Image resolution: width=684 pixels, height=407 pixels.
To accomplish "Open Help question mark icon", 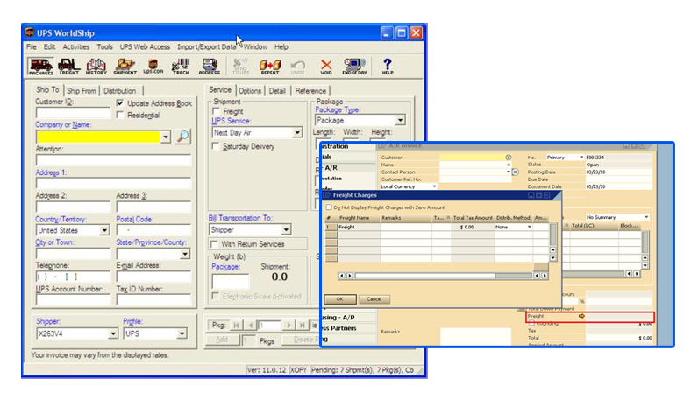I will [388, 67].
